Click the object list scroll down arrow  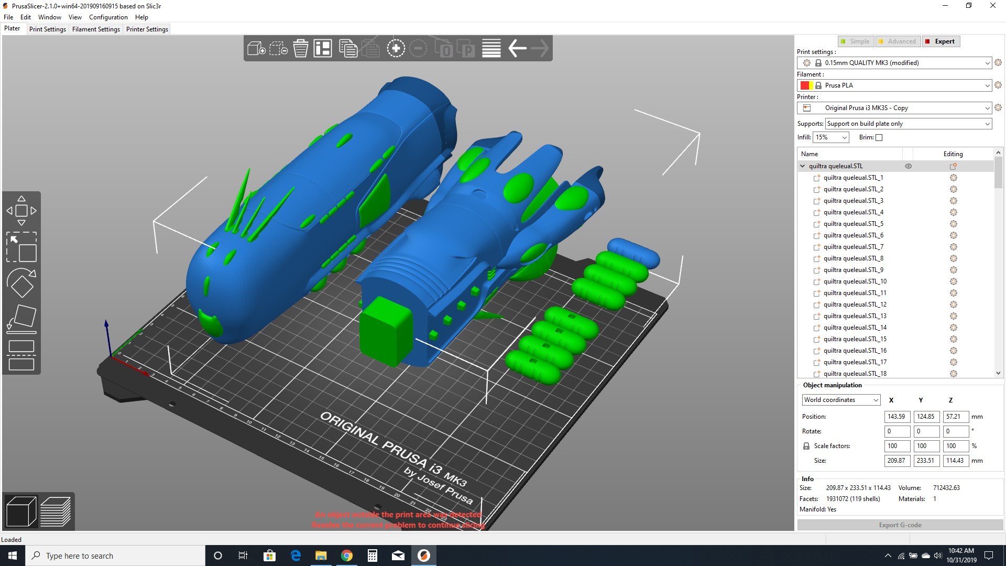[998, 373]
